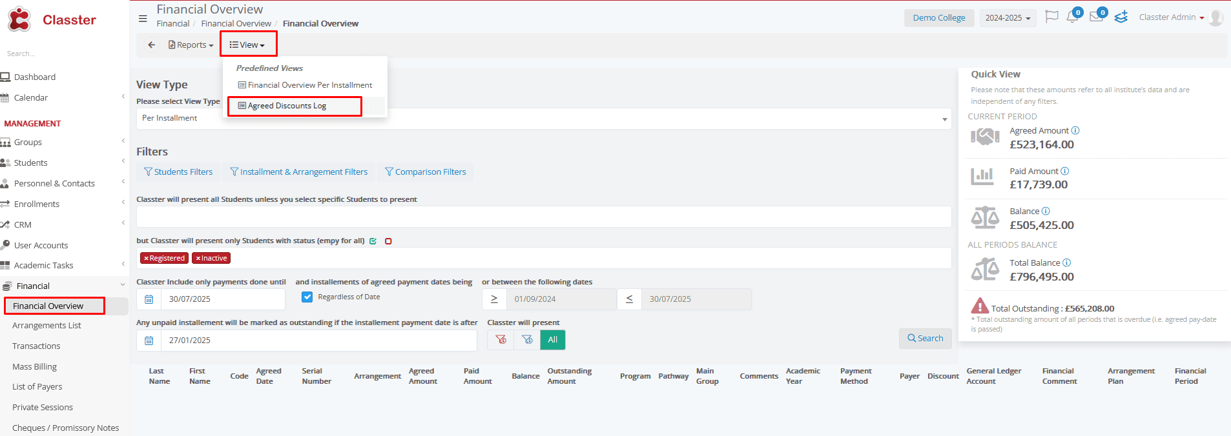
Task: Expand Groups sidebar menu
Action: coord(28,143)
